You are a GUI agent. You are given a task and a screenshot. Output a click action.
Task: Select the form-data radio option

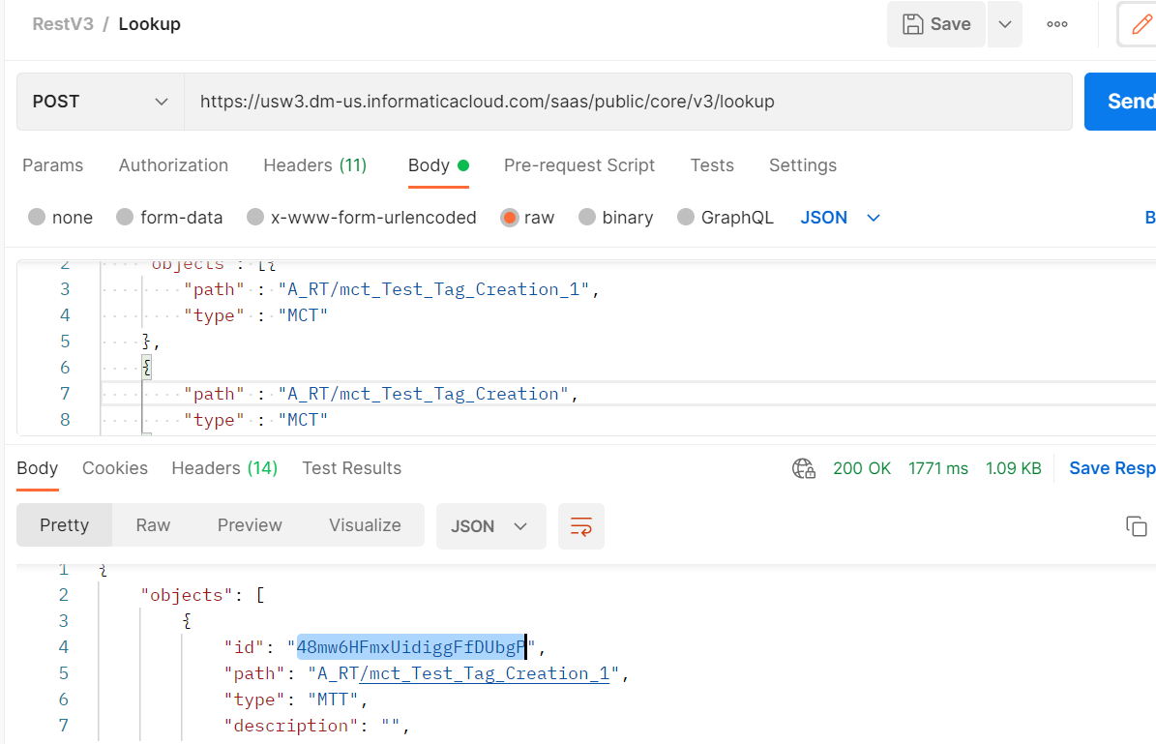[x=169, y=218]
